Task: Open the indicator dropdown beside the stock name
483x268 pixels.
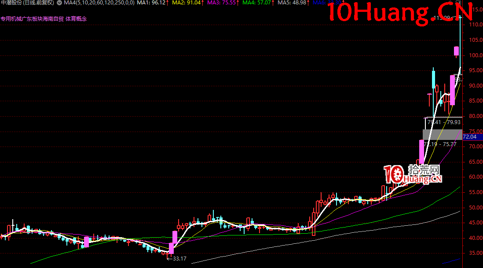Action: [x=59, y=3]
